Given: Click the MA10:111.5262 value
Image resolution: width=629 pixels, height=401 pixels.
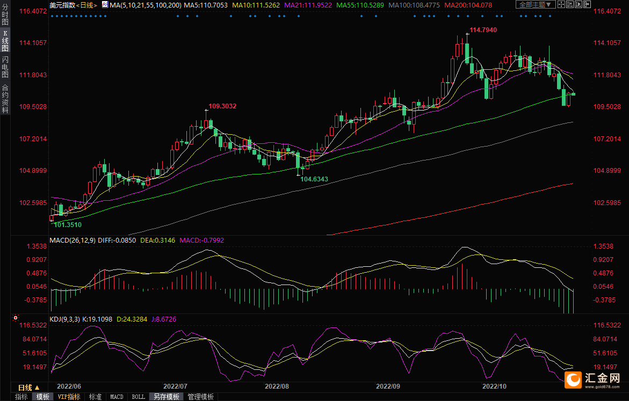Looking at the screenshot, I should pyautogui.click(x=256, y=5).
